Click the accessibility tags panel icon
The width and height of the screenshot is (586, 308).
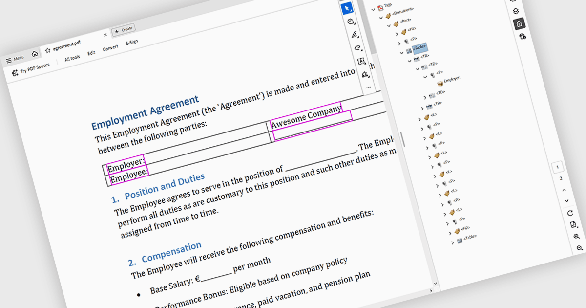(519, 23)
